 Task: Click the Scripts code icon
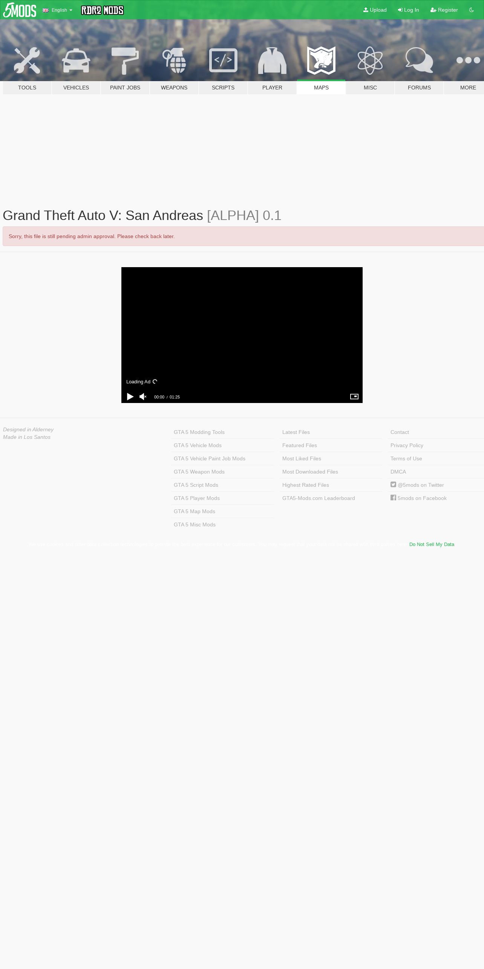(x=223, y=60)
